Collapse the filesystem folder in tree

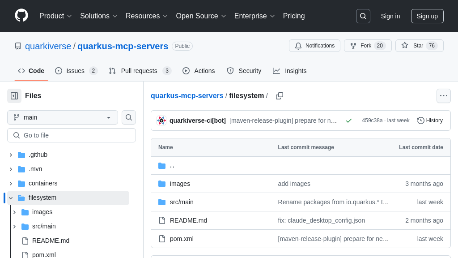11,198
